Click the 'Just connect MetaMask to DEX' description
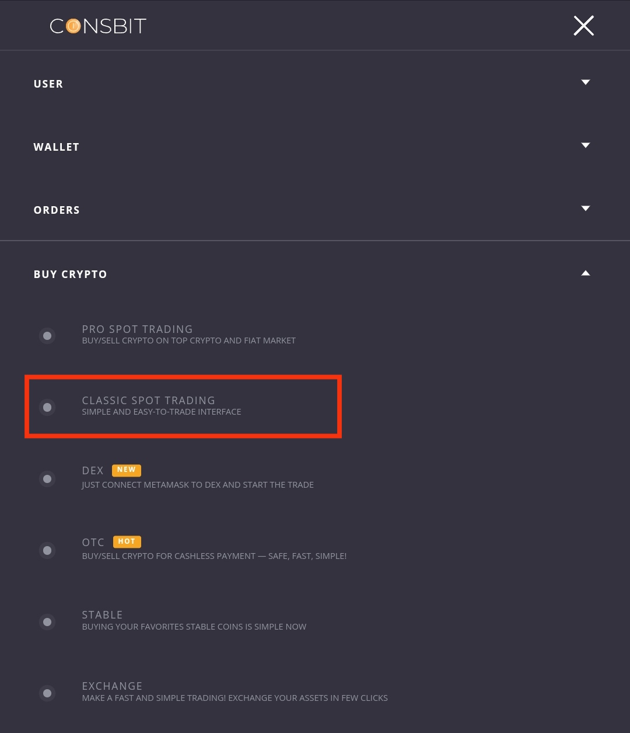This screenshot has height=733, width=630. pos(198,485)
